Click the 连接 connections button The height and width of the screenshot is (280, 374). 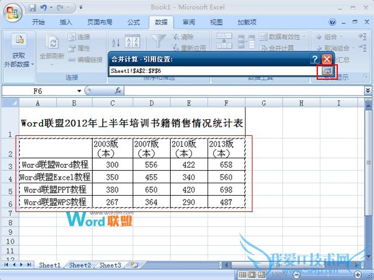(x=79, y=37)
